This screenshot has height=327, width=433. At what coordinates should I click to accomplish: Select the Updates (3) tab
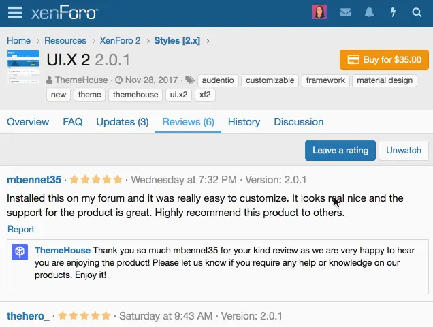122,122
